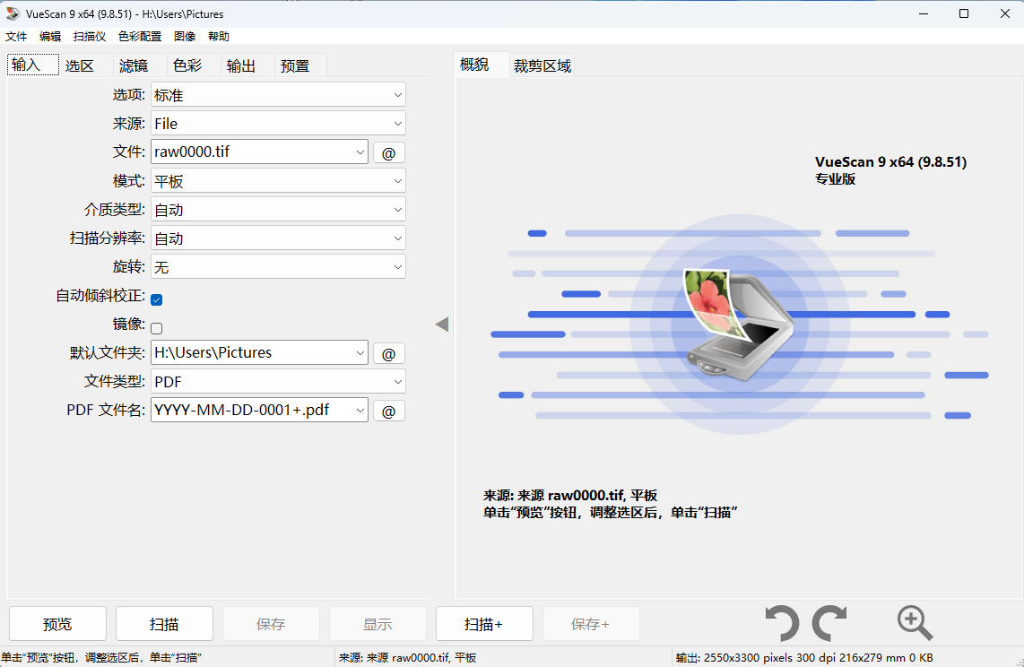This screenshot has width=1024, height=667.
Task: Switch to the 输入 tab
Action: (32, 65)
